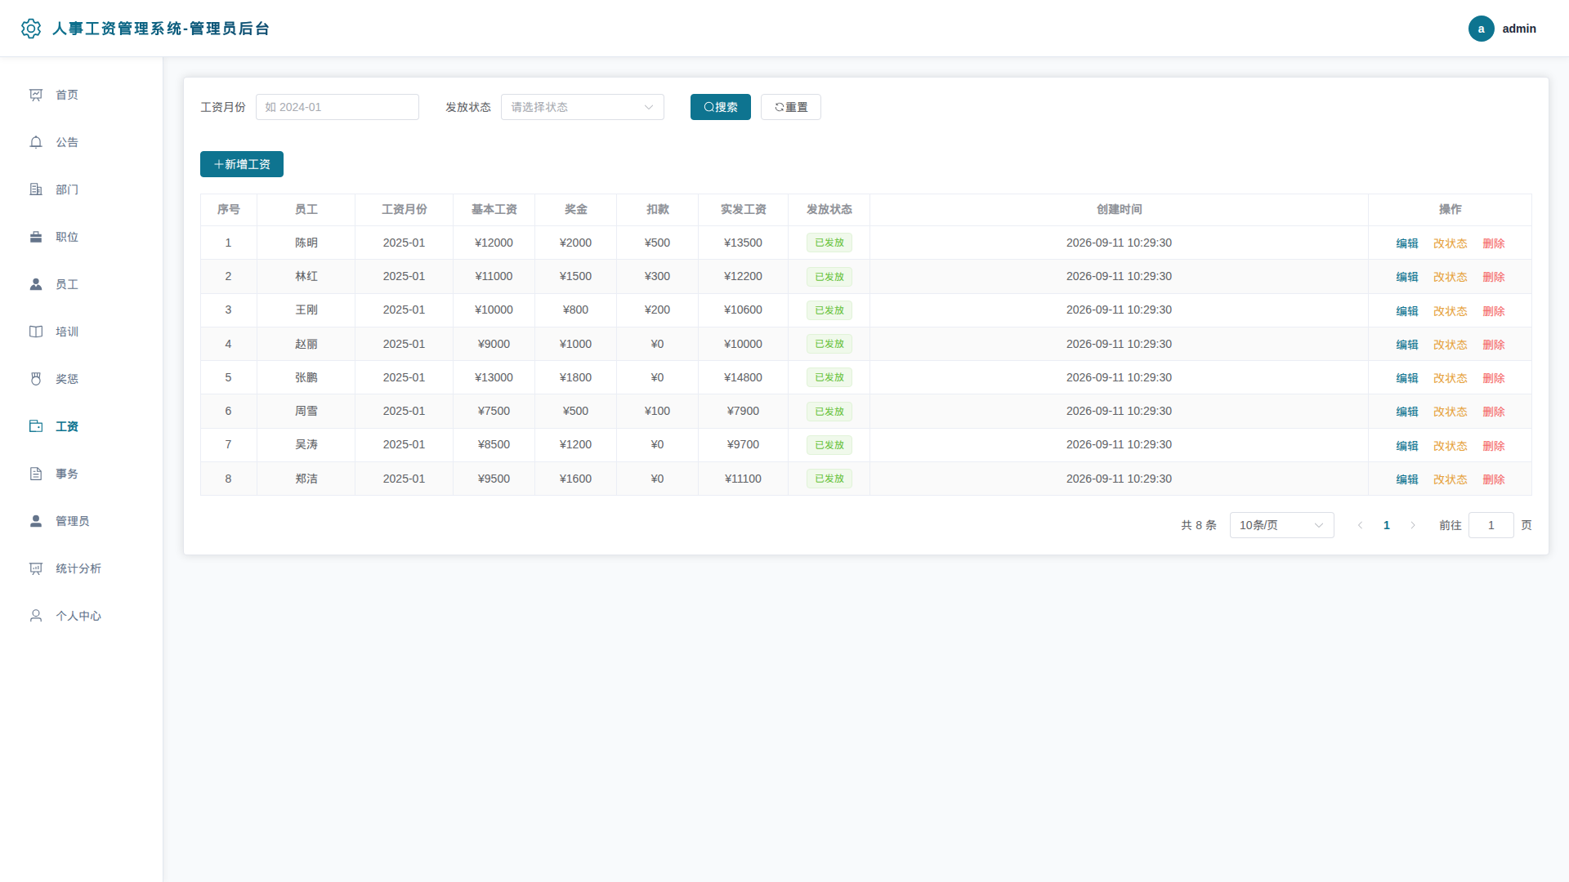Click the 创建时间 column header
The image size is (1569, 882).
point(1120,210)
